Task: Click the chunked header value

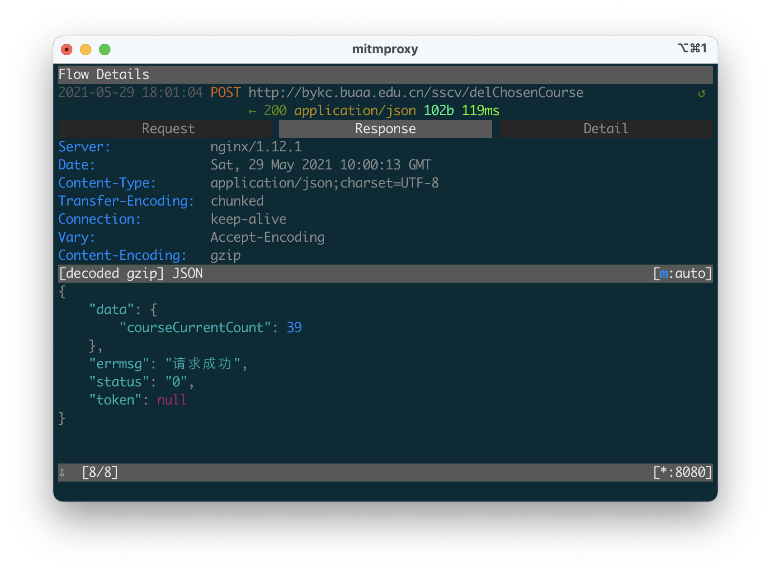Action: click(x=237, y=201)
